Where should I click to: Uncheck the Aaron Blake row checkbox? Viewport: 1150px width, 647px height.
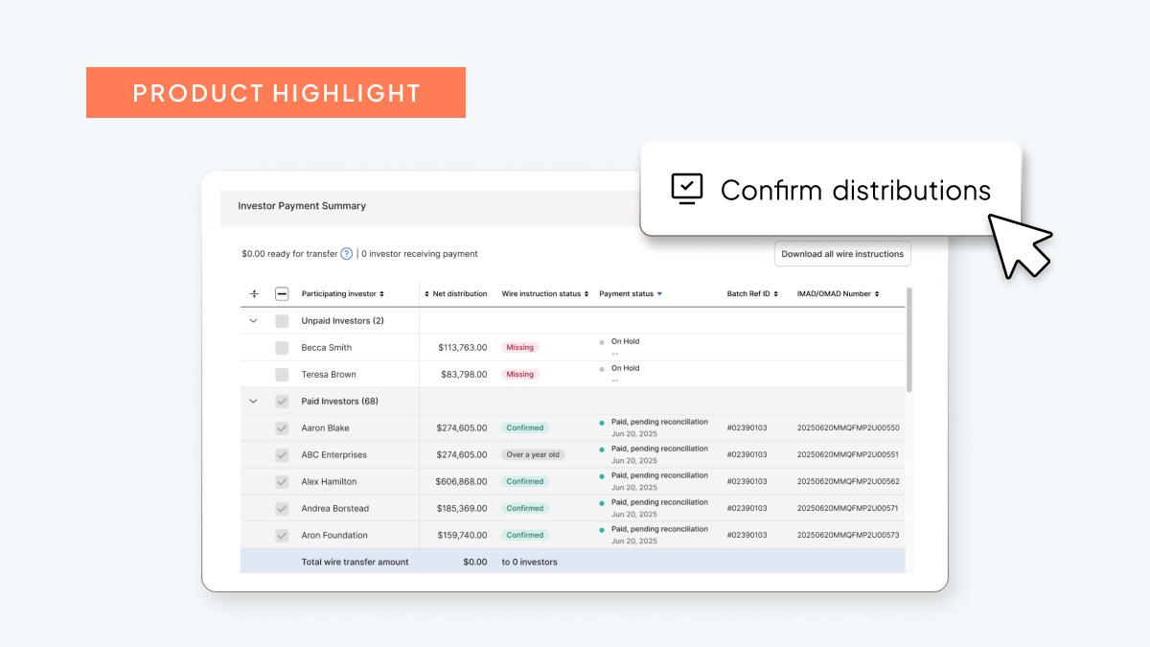coord(282,427)
